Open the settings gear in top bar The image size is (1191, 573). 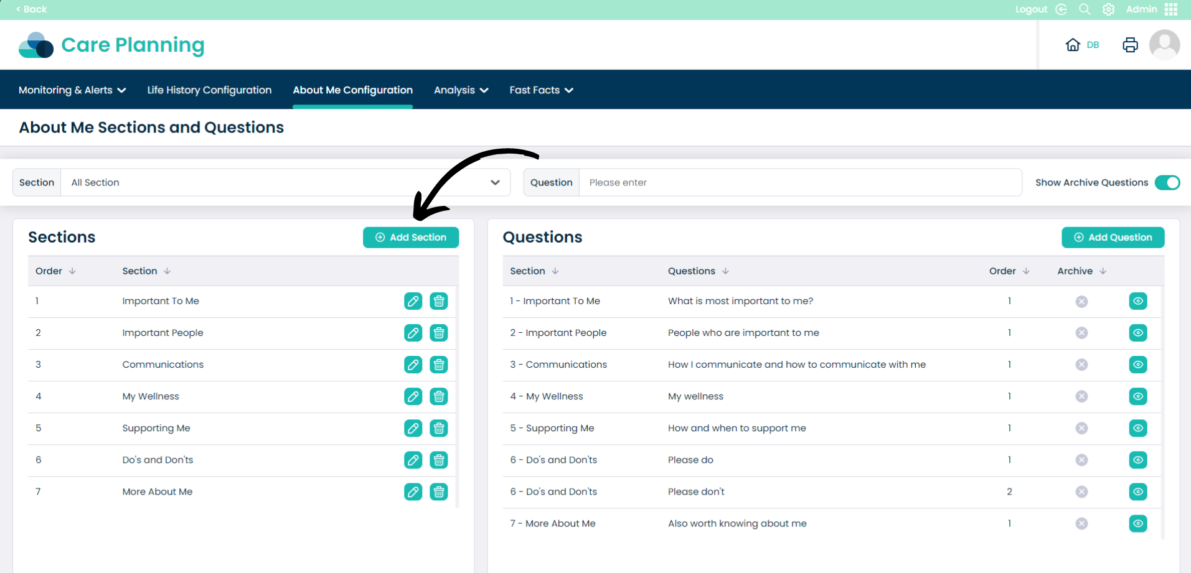(x=1108, y=9)
